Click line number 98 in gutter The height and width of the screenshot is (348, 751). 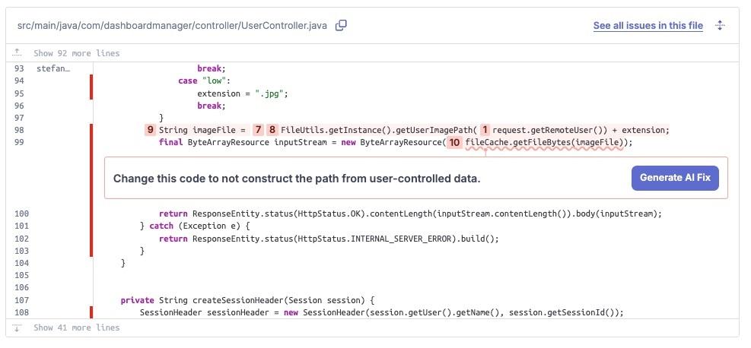click(19, 130)
